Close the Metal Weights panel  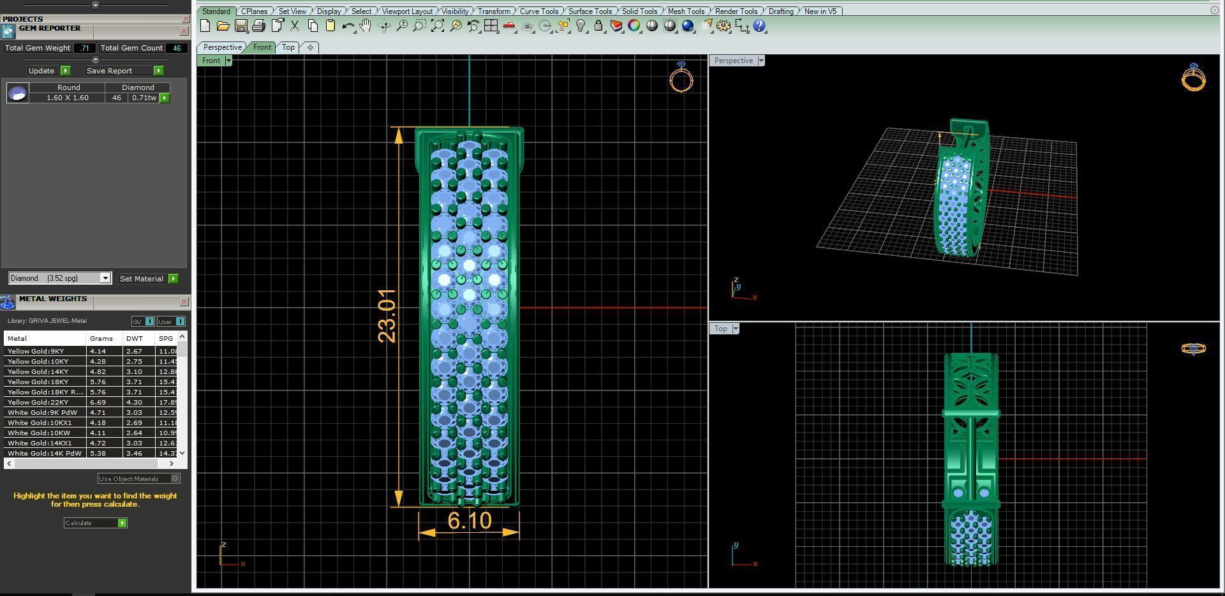pos(184,301)
